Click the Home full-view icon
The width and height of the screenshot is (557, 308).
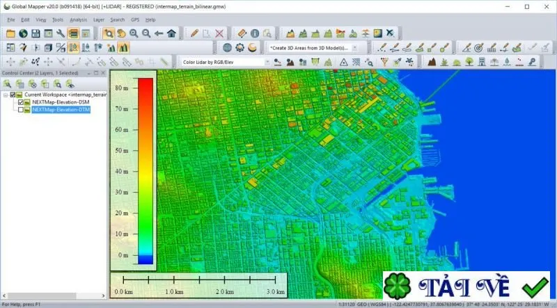171,33
